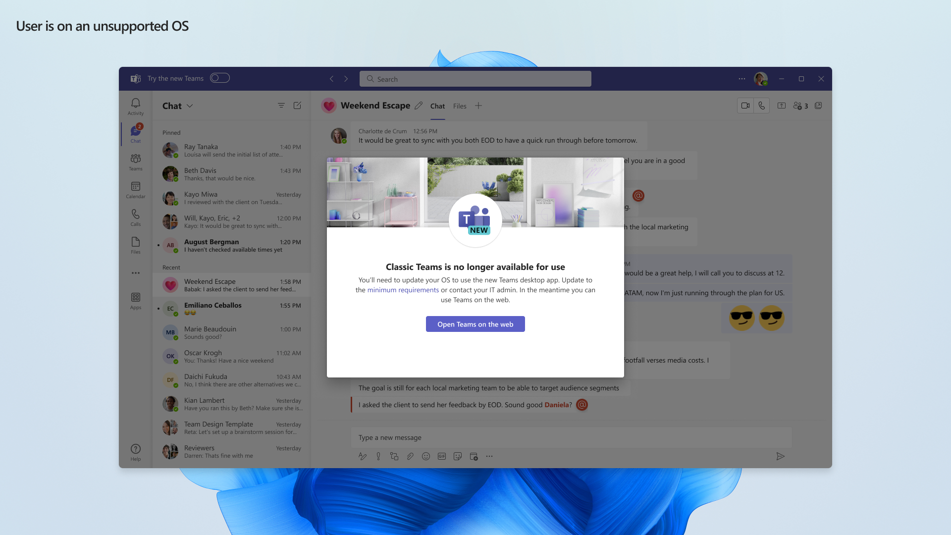
Task: Click the compose new chat icon
Action: pos(297,105)
